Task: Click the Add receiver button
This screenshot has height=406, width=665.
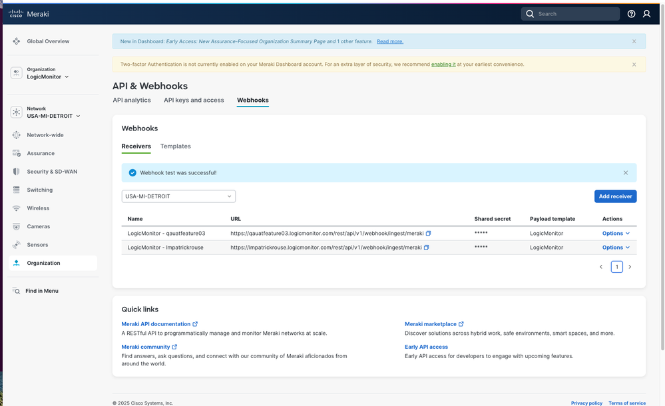Action: [x=615, y=196]
